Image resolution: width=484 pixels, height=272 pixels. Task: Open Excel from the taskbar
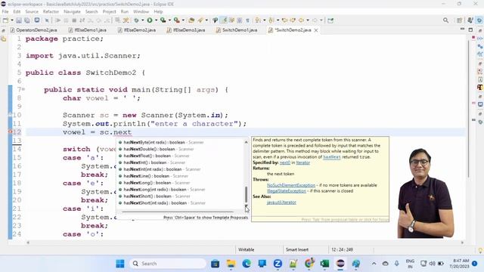point(324,264)
